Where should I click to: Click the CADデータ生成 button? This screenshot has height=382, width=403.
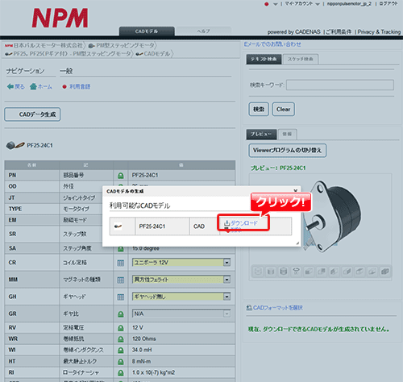32,114
